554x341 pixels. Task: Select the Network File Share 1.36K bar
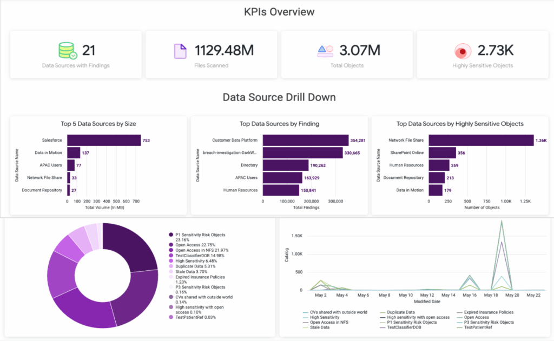click(x=481, y=141)
